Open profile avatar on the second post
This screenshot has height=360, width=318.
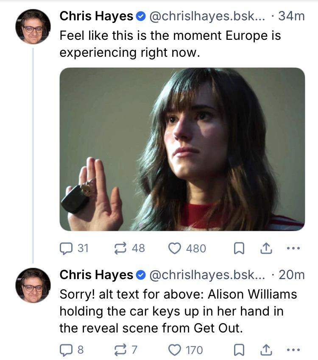point(33,285)
